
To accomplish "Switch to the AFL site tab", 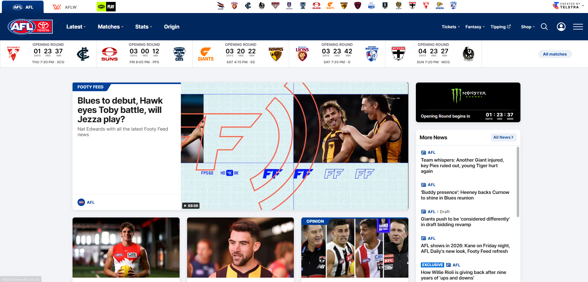I will point(23,7).
